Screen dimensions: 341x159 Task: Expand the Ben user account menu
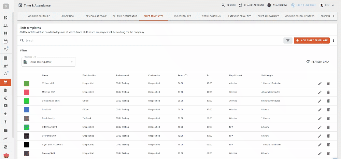(327, 5)
